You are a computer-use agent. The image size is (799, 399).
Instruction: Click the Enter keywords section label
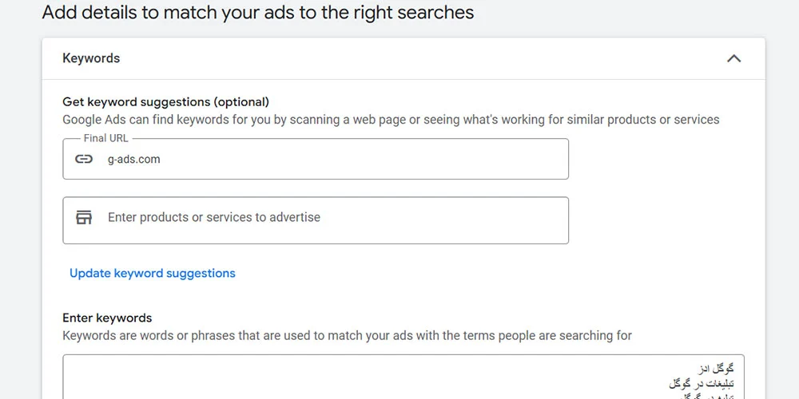tap(107, 318)
